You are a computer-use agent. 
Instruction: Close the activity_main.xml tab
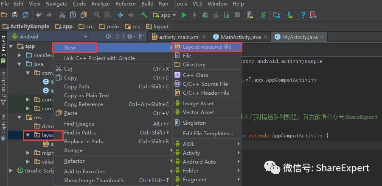tap(204, 37)
